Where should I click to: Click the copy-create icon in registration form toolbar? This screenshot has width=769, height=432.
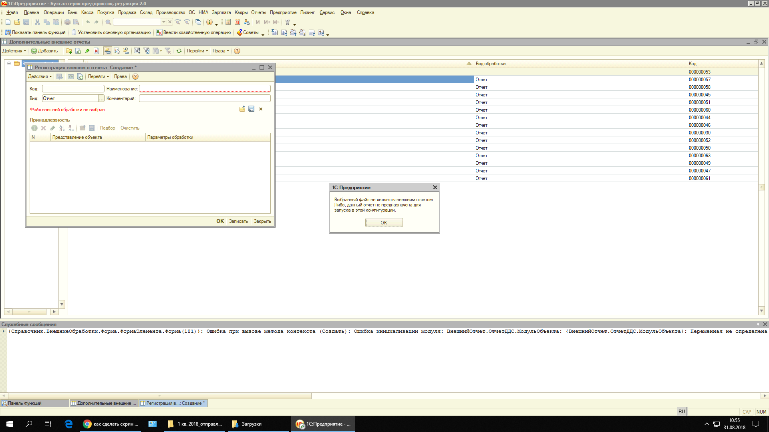(x=80, y=76)
